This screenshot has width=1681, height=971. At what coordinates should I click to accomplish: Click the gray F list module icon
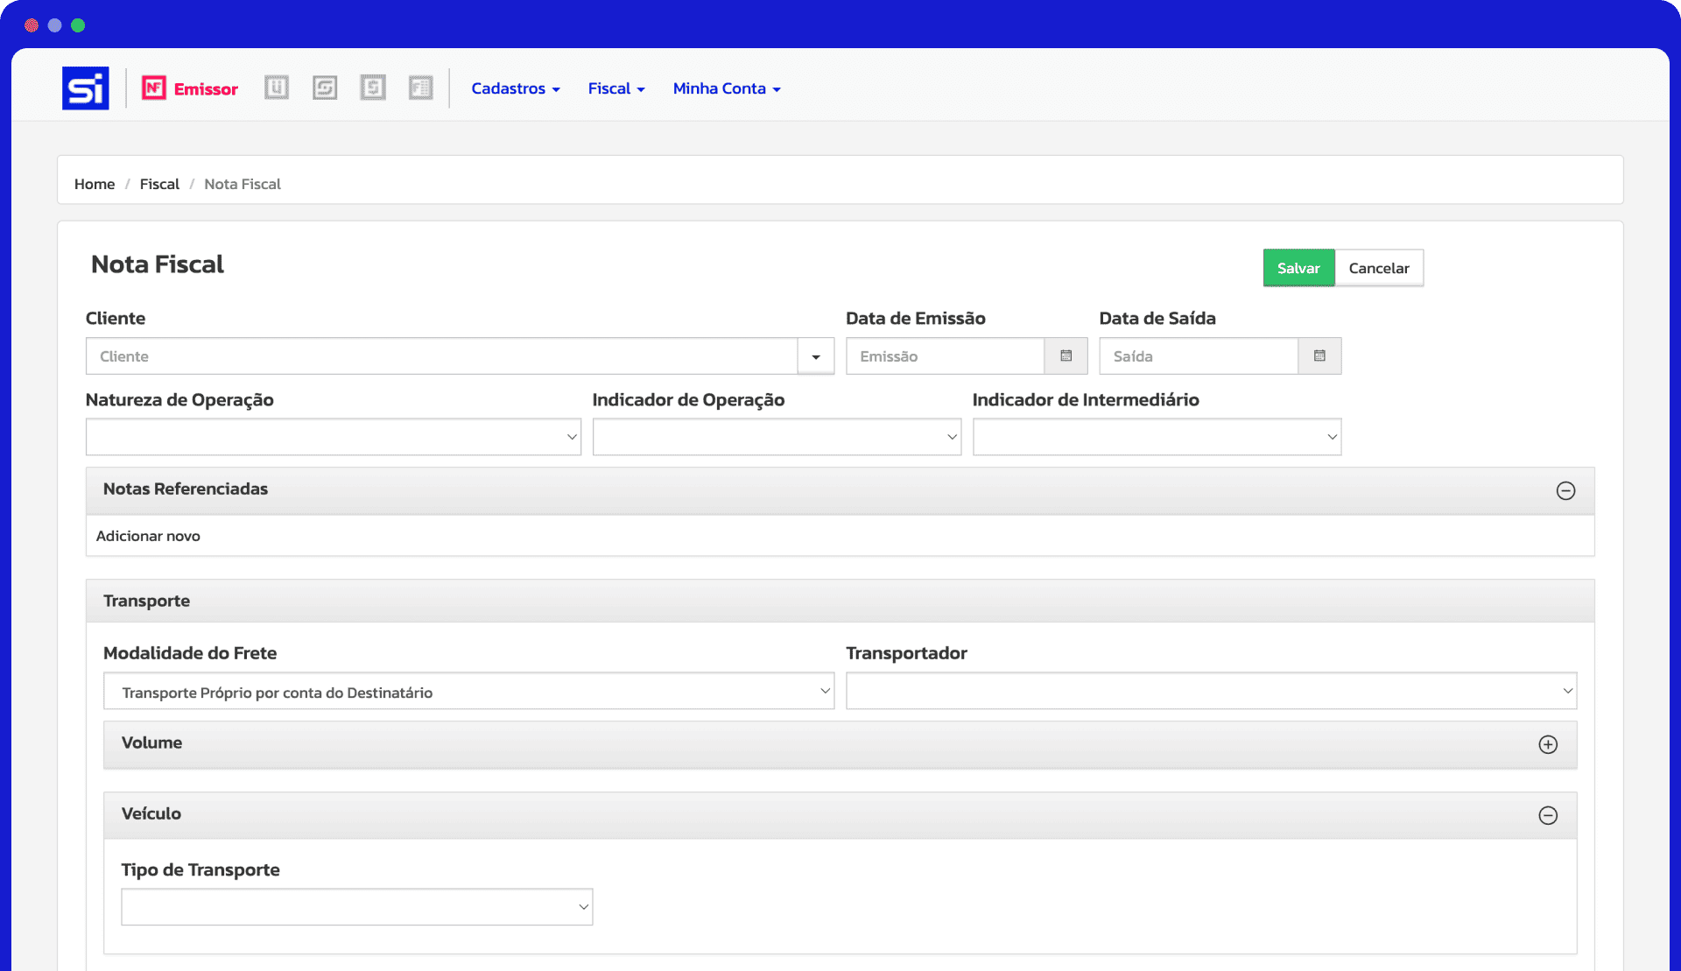point(421,88)
